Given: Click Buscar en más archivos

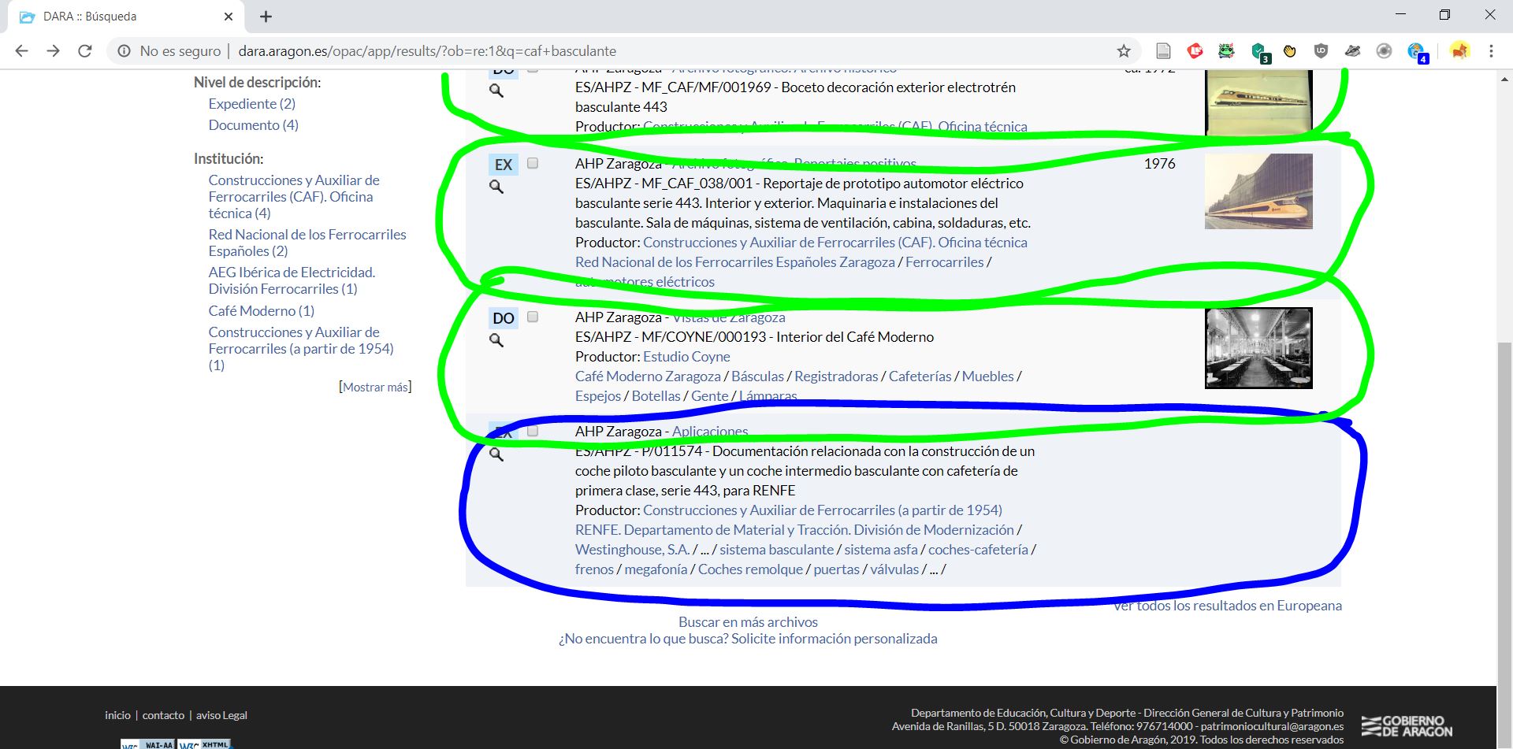Looking at the screenshot, I should pyautogui.click(x=748, y=622).
